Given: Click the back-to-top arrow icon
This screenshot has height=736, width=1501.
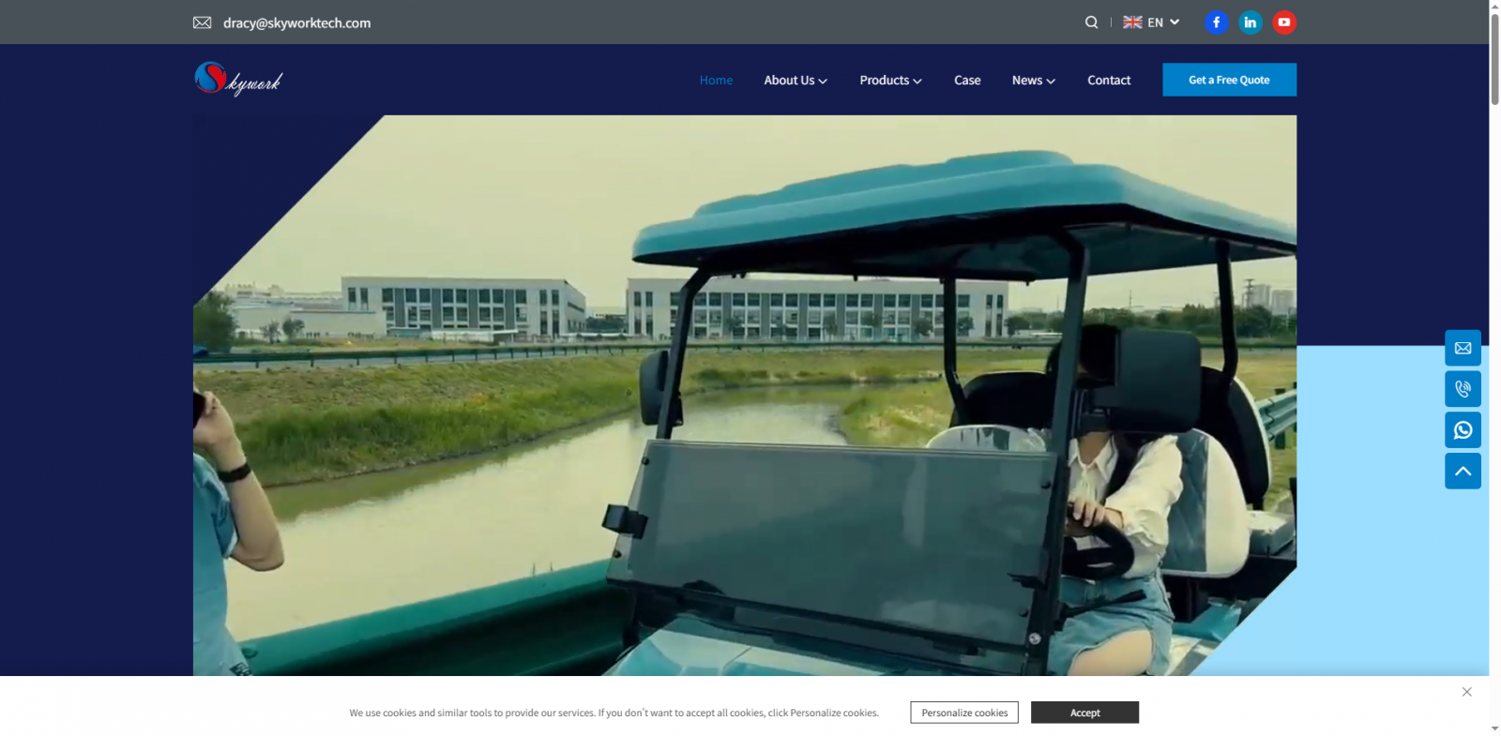Looking at the screenshot, I should coord(1463,472).
